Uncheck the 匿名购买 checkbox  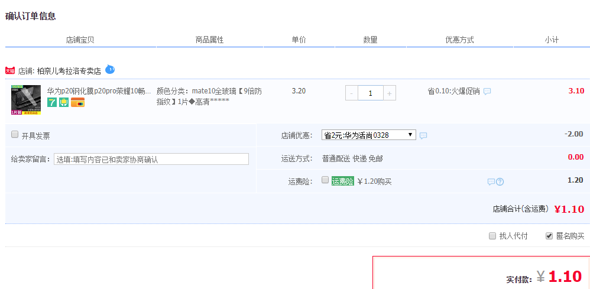[x=549, y=236]
